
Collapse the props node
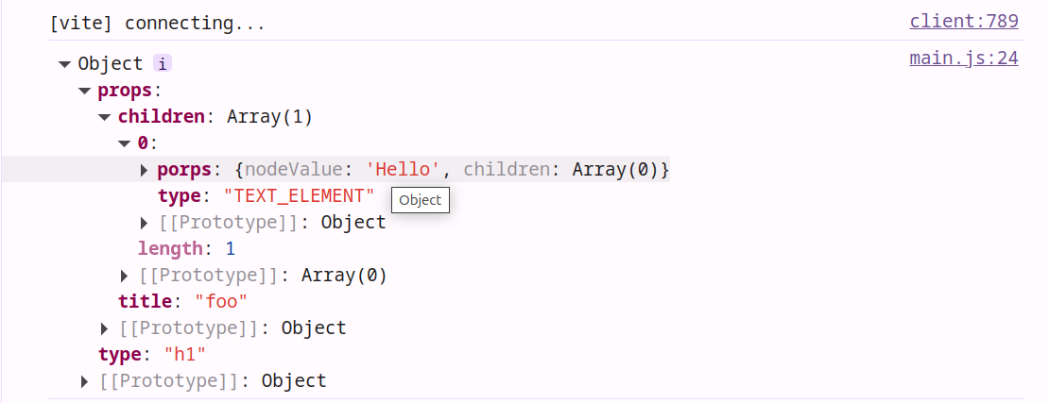84,91
